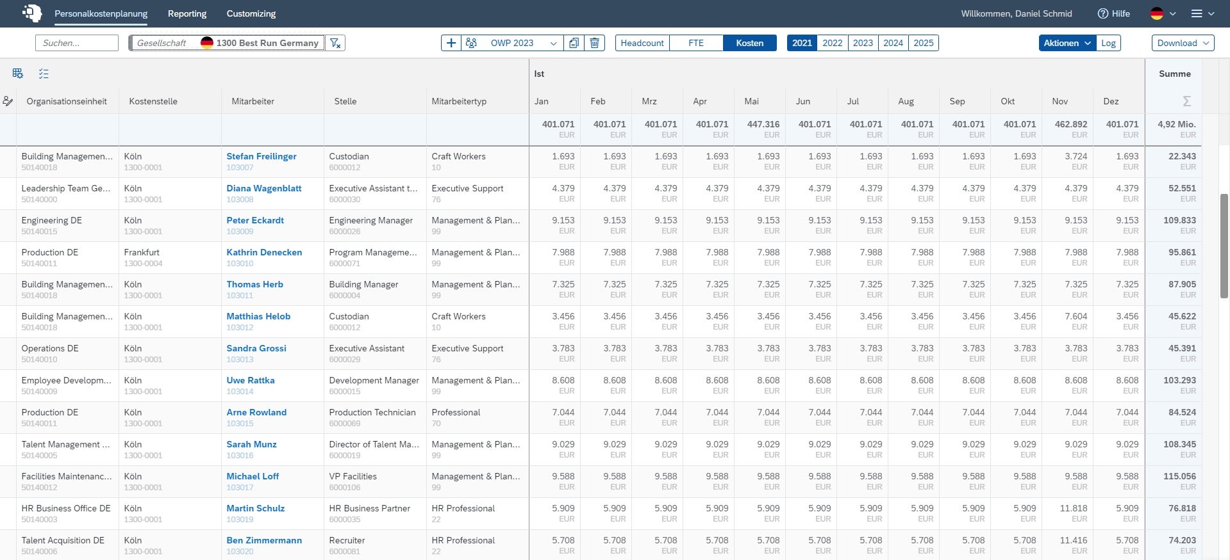This screenshot has height=560, width=1230.
Task: Delete the plan with the trash icon
Action: (595, 43)
